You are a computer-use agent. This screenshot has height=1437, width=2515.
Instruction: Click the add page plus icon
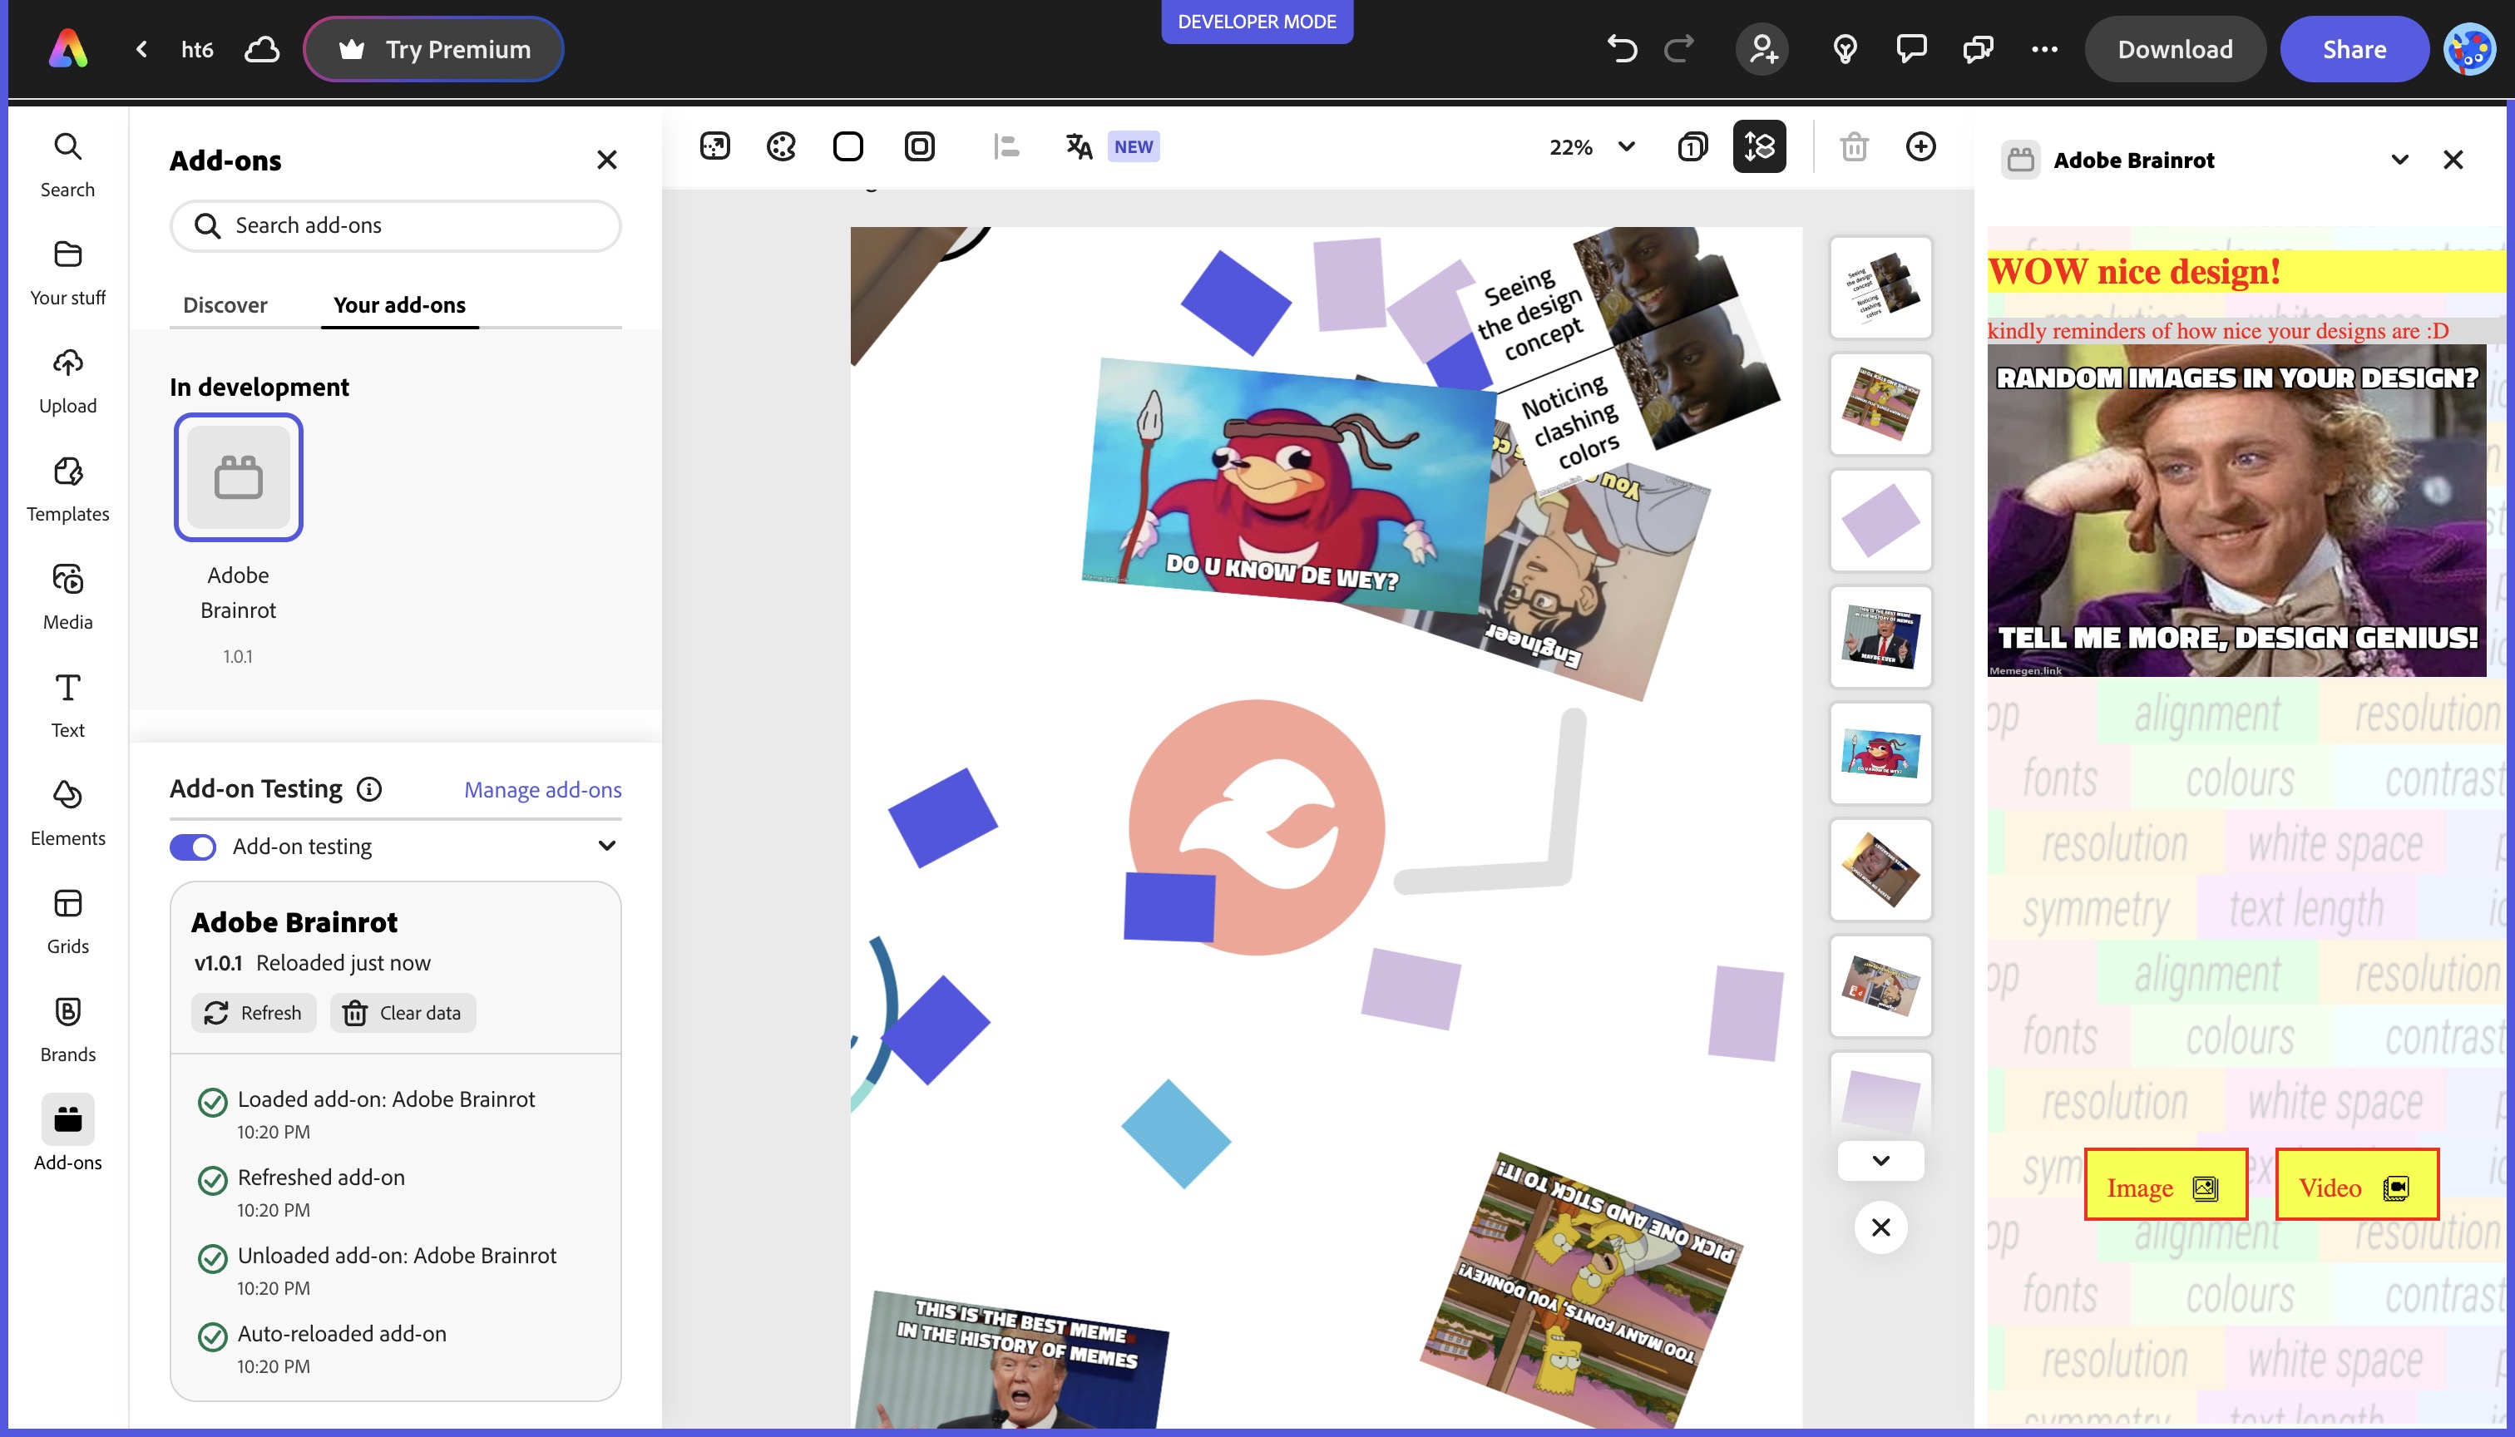pyautogui.click(x=1920, y=147)
